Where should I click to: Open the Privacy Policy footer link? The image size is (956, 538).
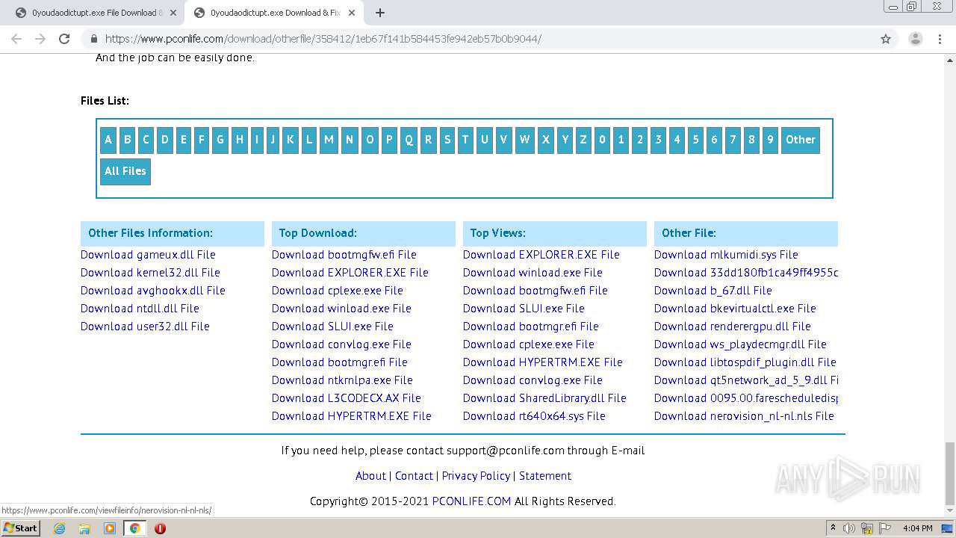tap(476, 476)
